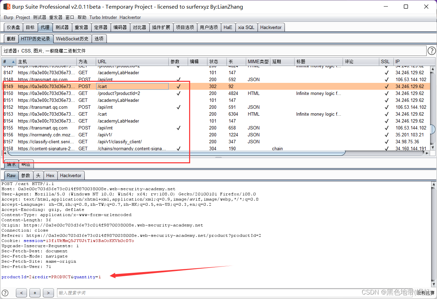This screenshot has width=437, height=299.
Task: Switch to the Hackvertor main tab
Action: click(x=271, y=27)
